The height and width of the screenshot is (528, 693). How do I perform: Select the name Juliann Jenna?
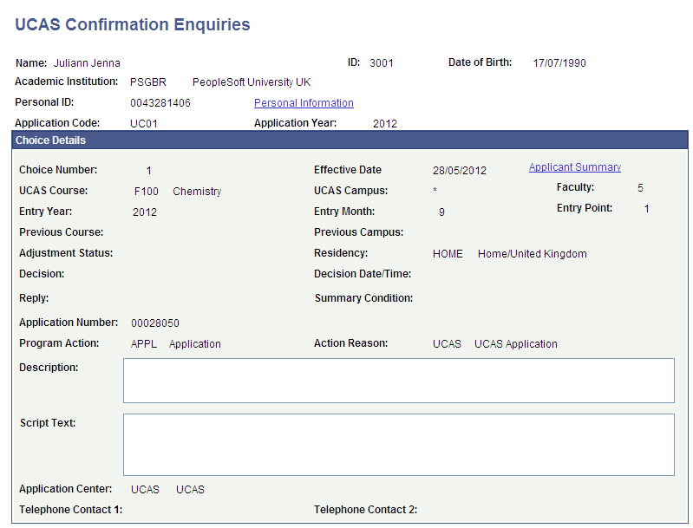click(87, 63)
